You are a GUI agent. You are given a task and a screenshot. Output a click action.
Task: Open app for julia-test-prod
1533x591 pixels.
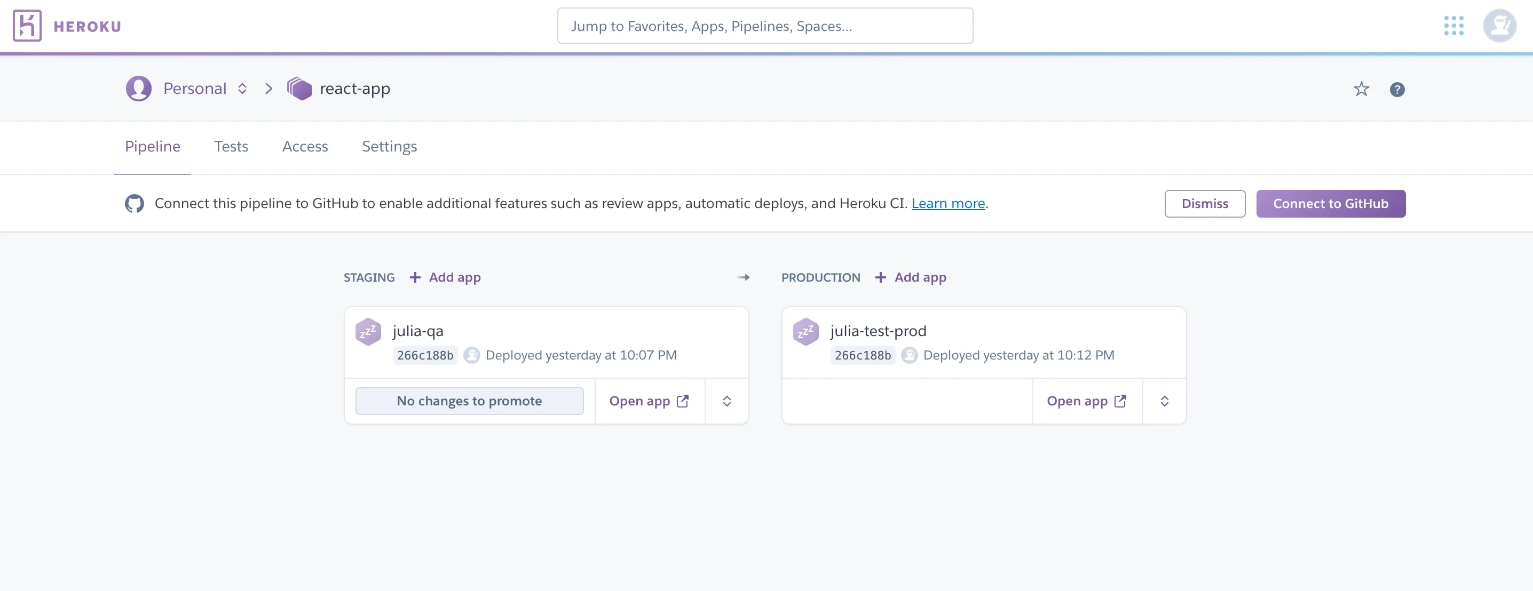click(x=1087, y=401)
